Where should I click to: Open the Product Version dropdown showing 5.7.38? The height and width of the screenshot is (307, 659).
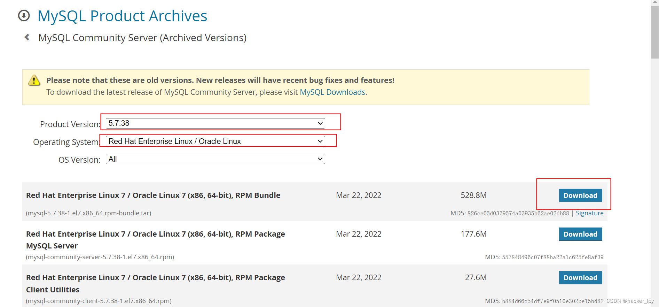tap(215, 123)
